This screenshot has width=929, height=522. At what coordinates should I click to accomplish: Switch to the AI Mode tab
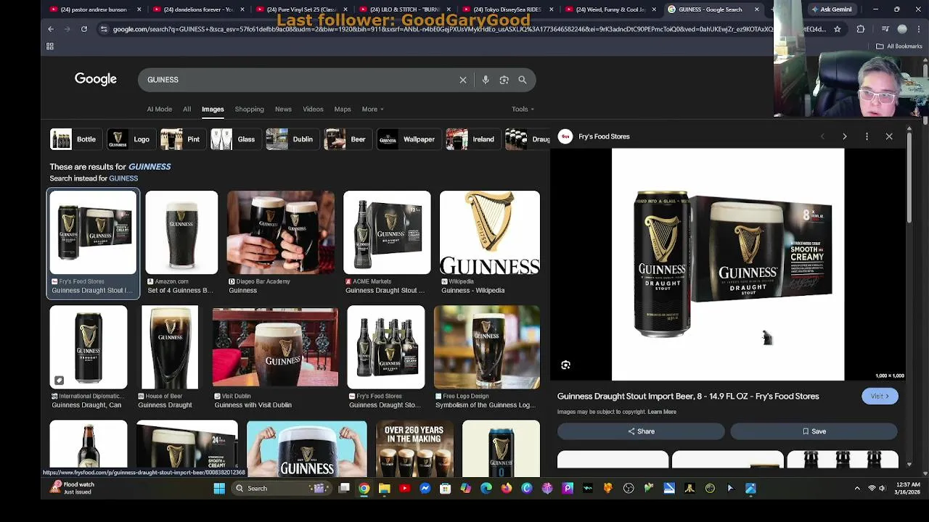(160, 109)
